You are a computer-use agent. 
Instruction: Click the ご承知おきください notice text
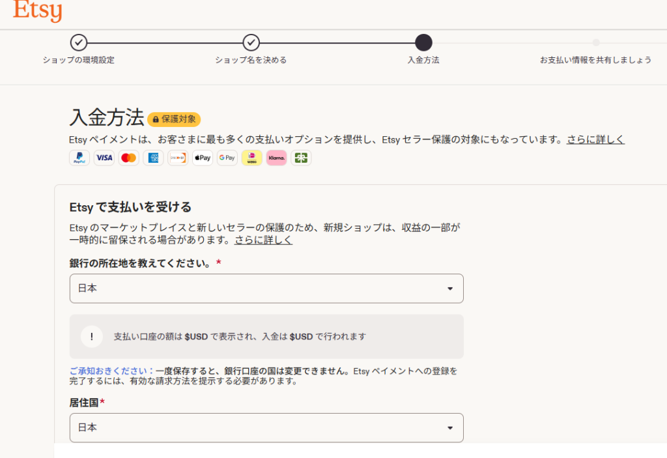click(x=112, y=371)
